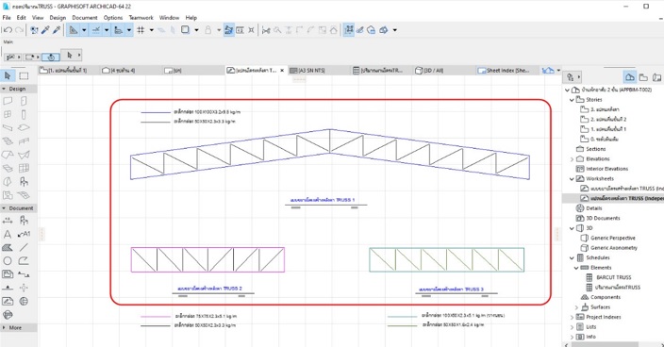664x347 pixels.
Task: Switch to the 3D / All tab
Action: tap(444, 70)
